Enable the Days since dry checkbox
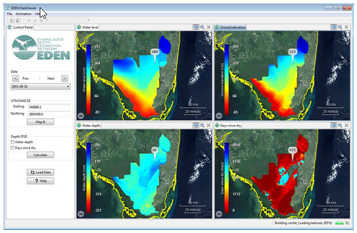 click(12, 148)
